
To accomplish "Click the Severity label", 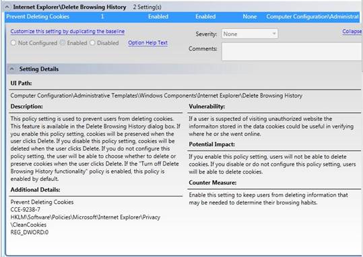I will 206,34.
